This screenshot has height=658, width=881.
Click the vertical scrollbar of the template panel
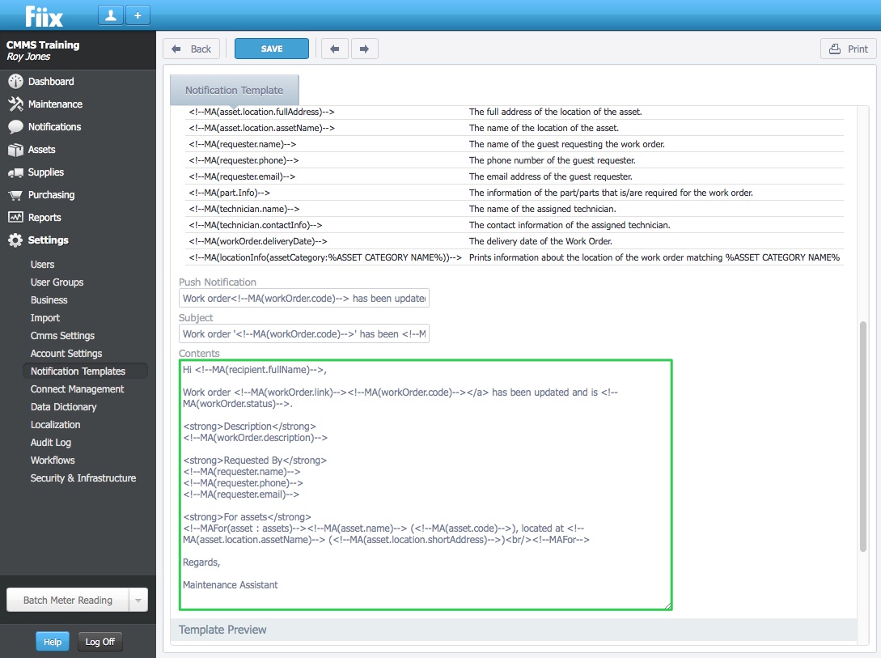863,436
